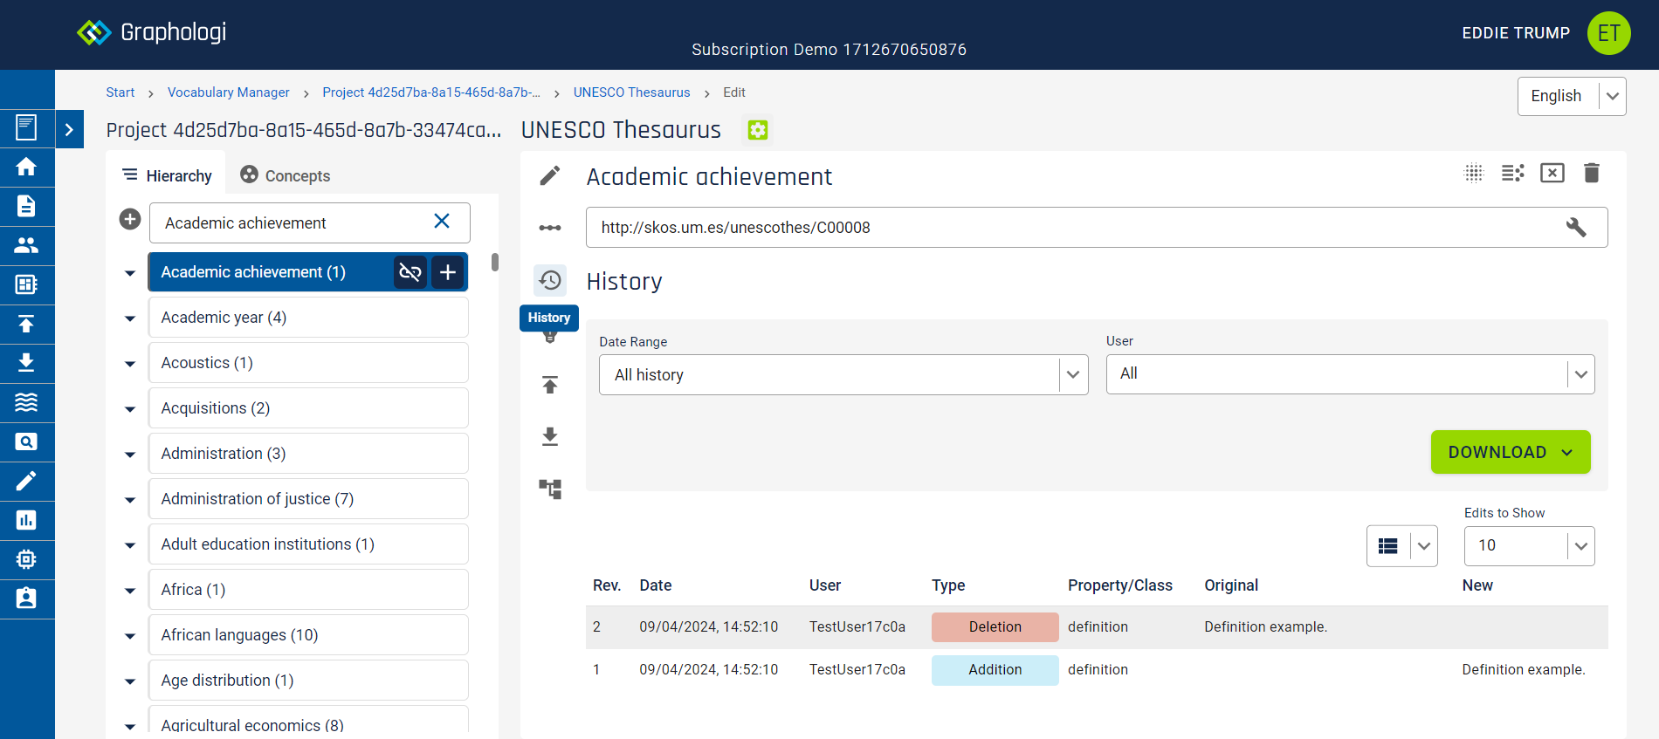Screen dimensions: 1659x739
Task: Expand the left sidebar chevron
Action: coord(69,130)
